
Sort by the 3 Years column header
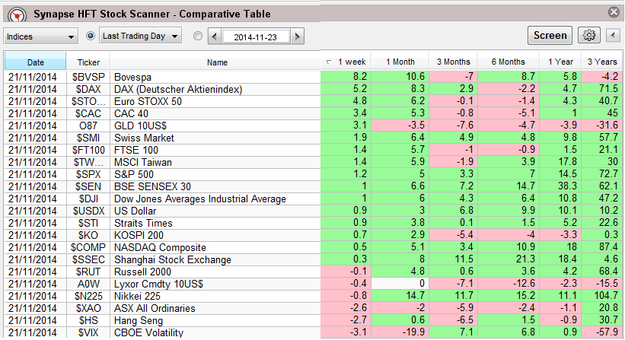(x=602, y=62)
